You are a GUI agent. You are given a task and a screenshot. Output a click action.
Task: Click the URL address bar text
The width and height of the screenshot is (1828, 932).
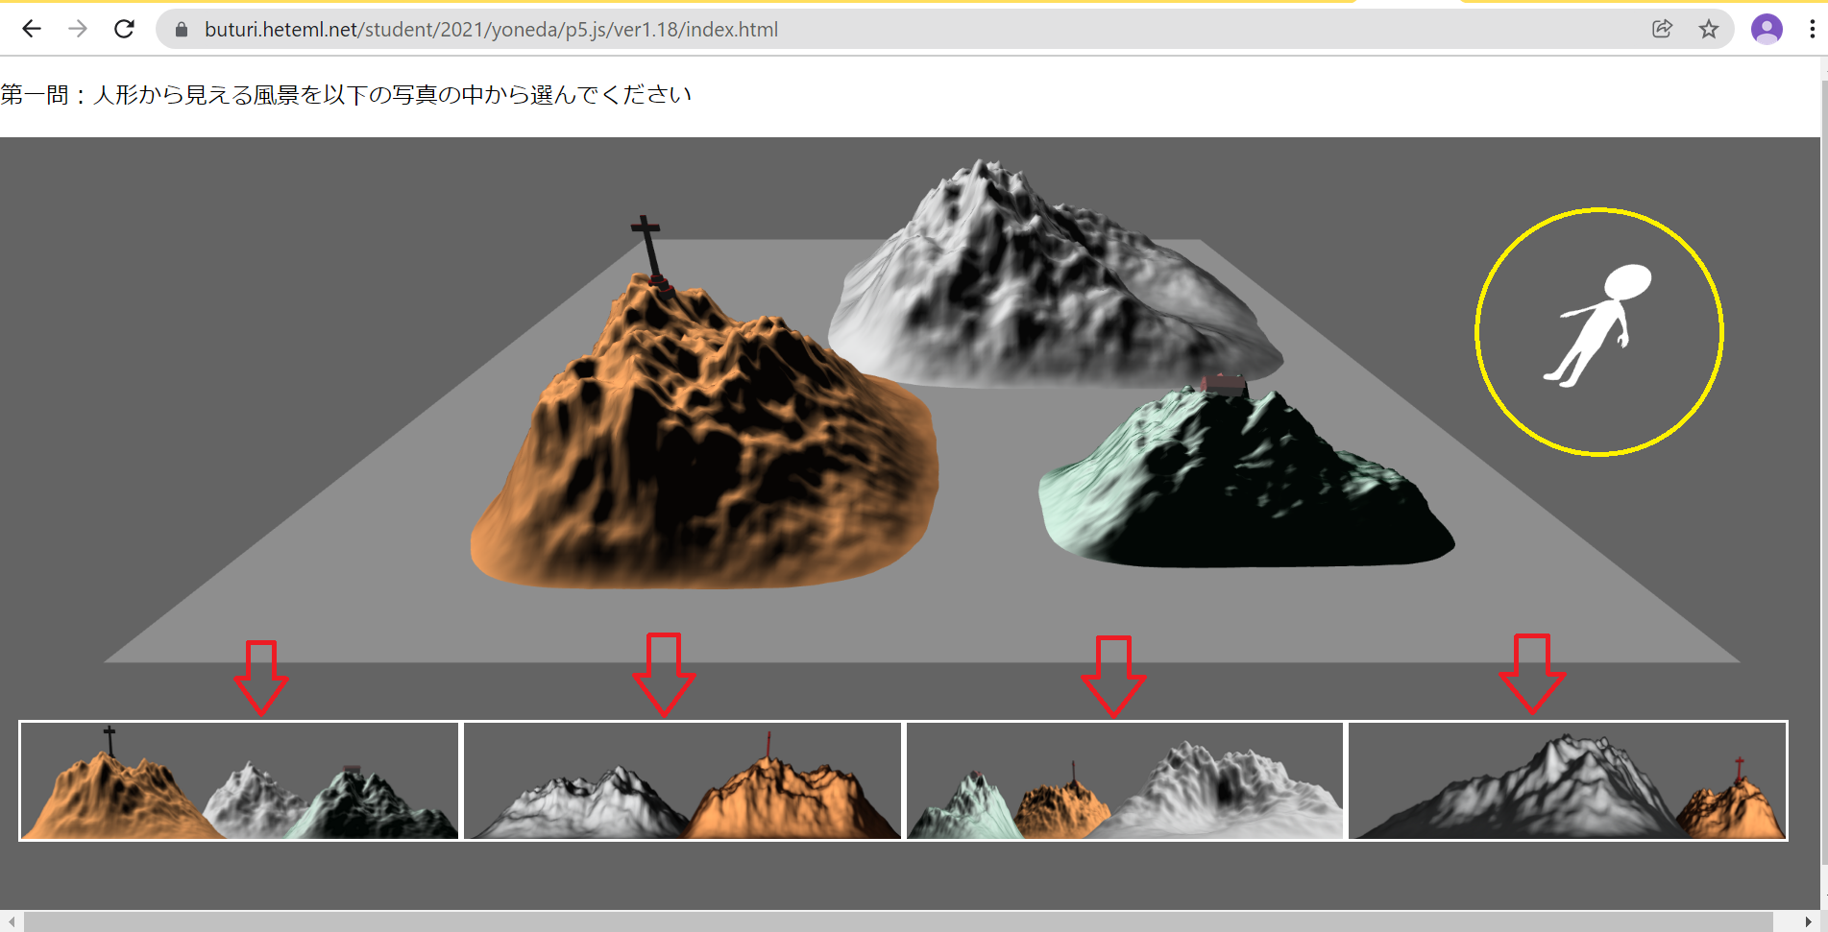point(491,30)
